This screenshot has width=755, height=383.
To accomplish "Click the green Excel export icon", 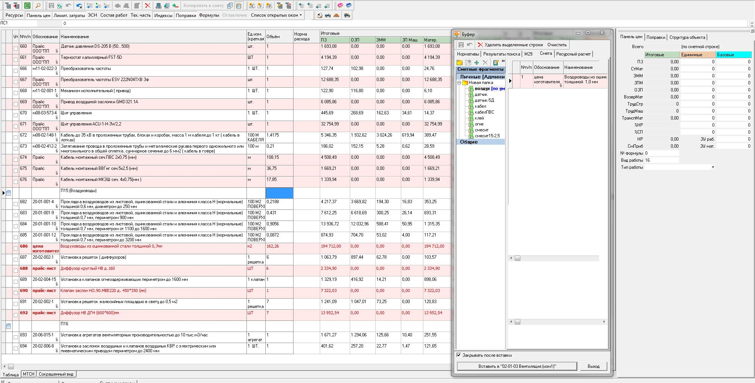I will point(27,6).
